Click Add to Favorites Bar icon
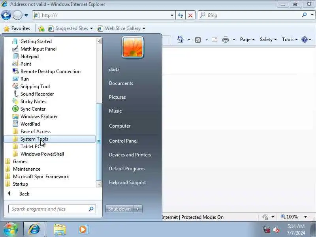 point(41,28)
